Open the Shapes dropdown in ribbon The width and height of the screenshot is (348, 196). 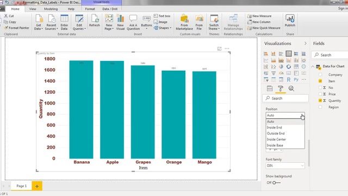coord(163,28)
